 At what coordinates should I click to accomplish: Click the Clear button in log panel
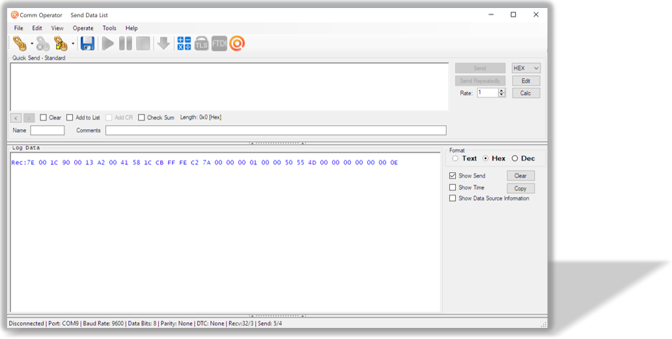tap(521, 175)
